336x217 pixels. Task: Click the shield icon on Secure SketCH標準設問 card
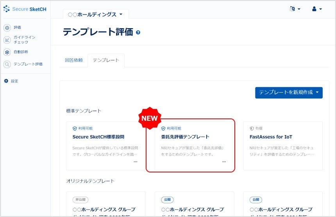click(75, 129)
